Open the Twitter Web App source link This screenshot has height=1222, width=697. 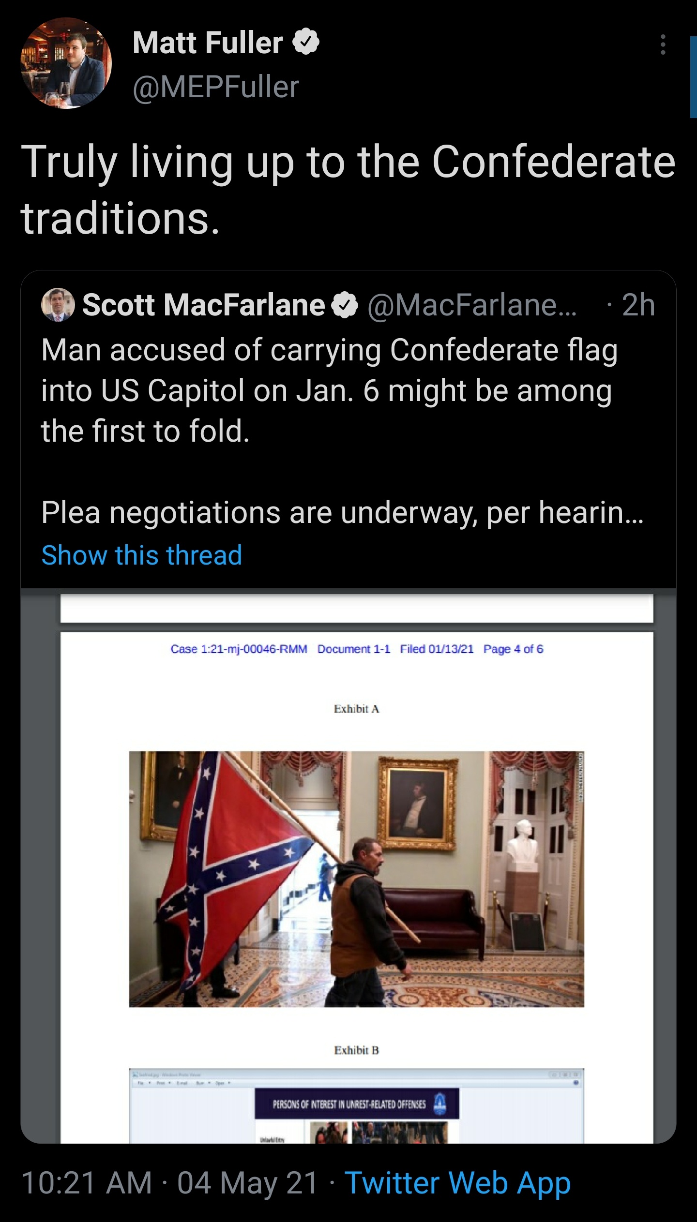[457, 1183]
